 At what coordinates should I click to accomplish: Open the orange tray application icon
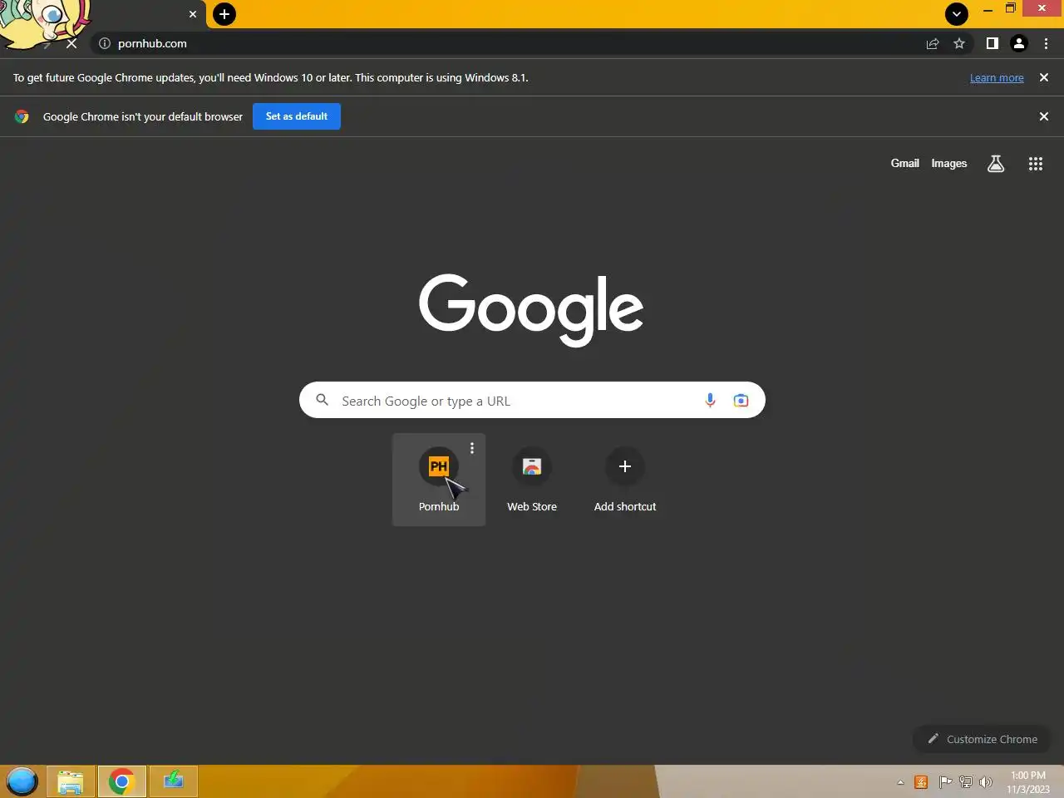pos(921,782)
